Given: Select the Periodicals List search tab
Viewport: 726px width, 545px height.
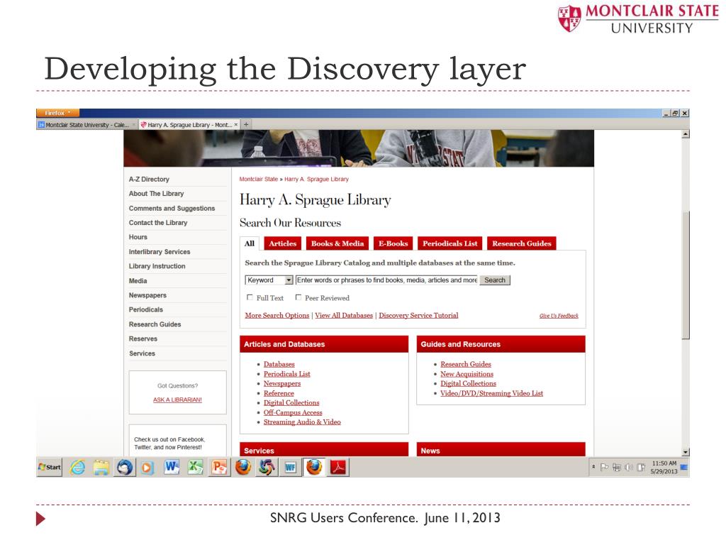Looking at the screenshot, I should [450, 243].
